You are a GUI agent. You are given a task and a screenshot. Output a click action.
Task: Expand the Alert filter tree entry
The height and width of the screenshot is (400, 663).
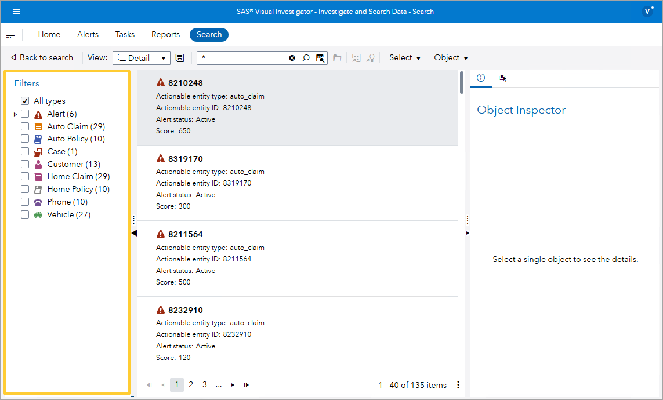point(14,113)
